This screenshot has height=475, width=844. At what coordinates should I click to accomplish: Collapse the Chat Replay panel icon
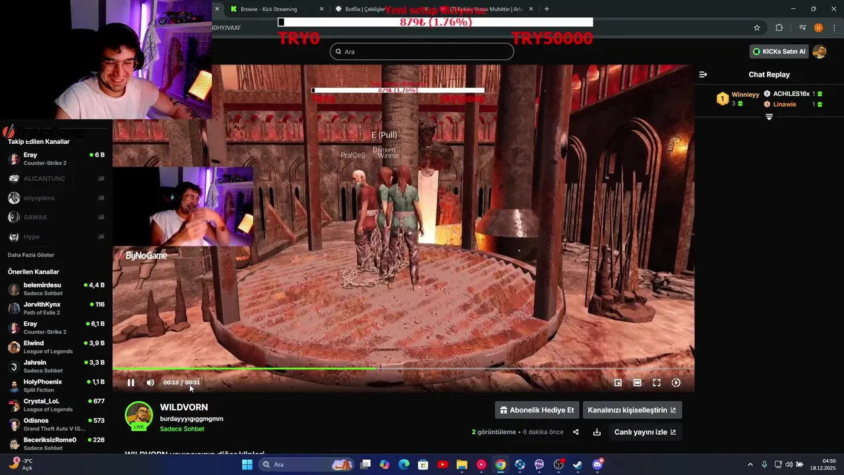pos(703,75)
